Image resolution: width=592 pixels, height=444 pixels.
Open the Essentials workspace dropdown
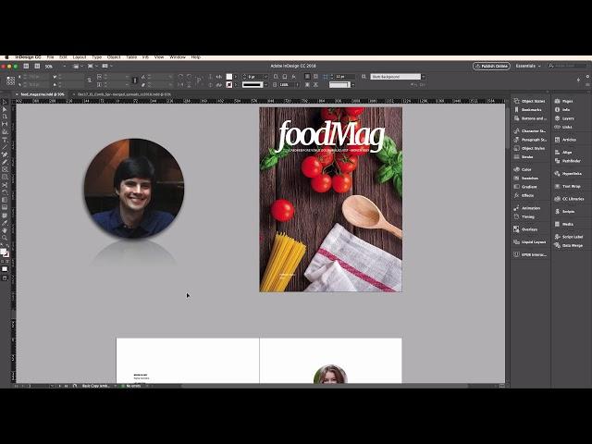(x=528, y=66)
